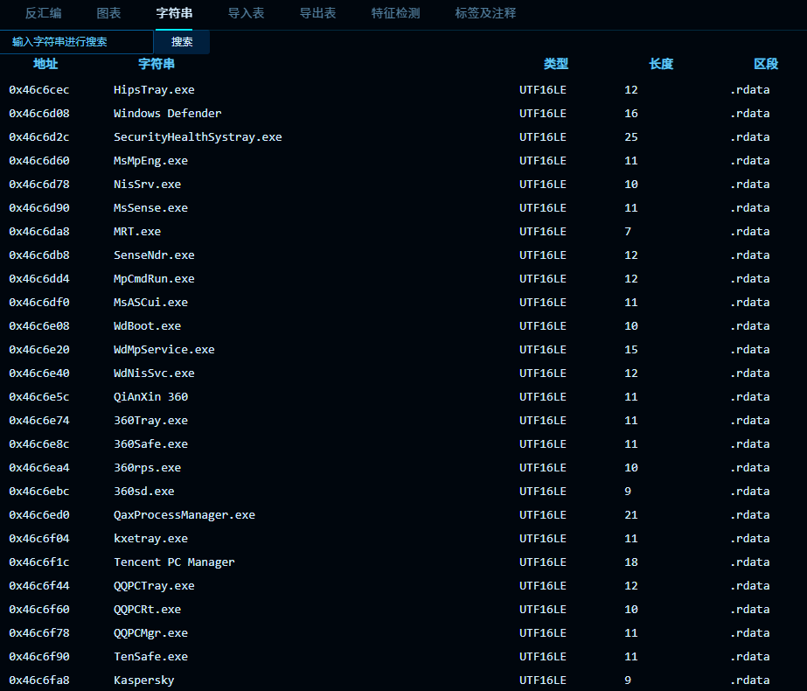Switch to the 标签及注释 tab

point(485,13)
